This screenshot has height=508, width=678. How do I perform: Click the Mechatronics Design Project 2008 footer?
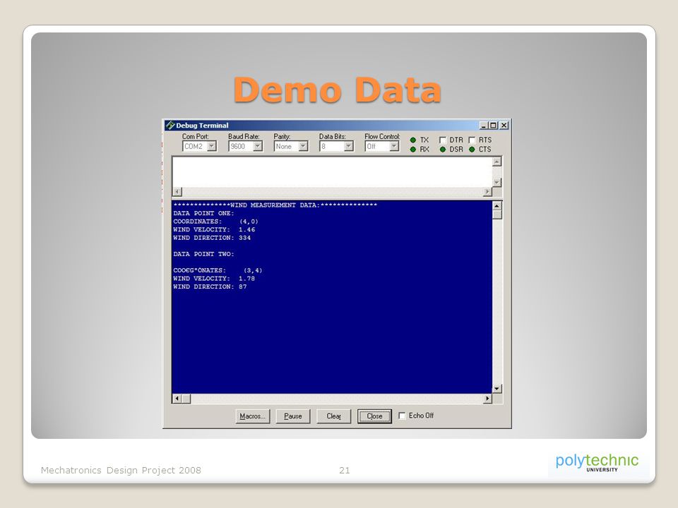pyautogui.click(x=121, y=470)
